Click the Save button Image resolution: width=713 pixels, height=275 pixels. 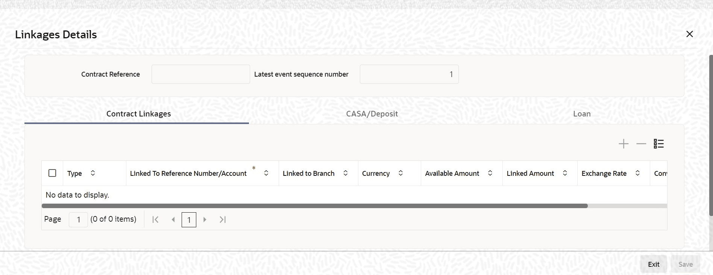click(x=685, y=264)
